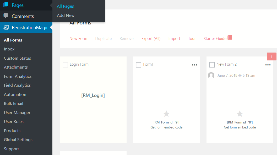Click the red notification badge showing 1
277x155 pixels.
(x=271, y=57)
